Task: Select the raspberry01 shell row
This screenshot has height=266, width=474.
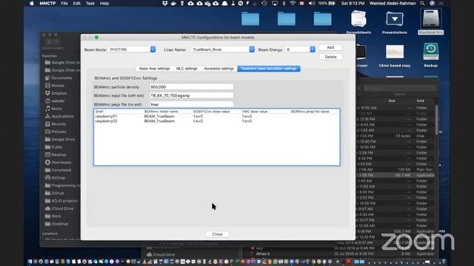Action: pyautogui.click(x=216, y=116)
